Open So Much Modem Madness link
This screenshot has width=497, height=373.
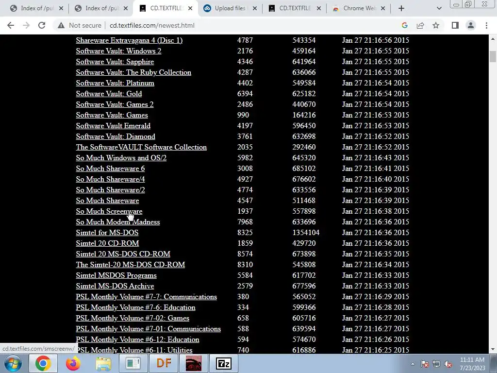[118, 222]
